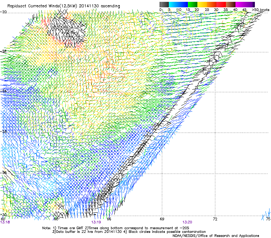The image size is (271, 238).
Task: Click the legend scale label '25'
Action: 207,10
